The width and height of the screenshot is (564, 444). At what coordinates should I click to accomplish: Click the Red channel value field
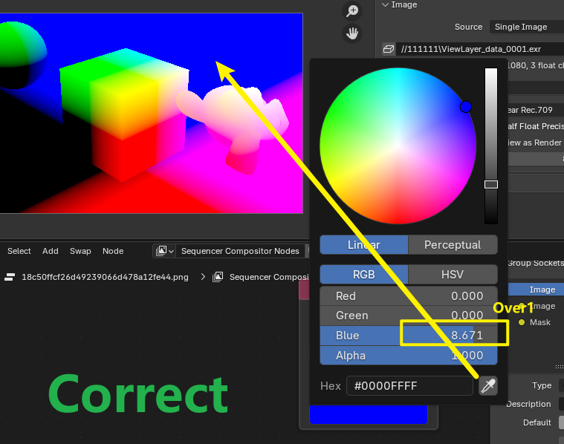[x=409, y=296]
